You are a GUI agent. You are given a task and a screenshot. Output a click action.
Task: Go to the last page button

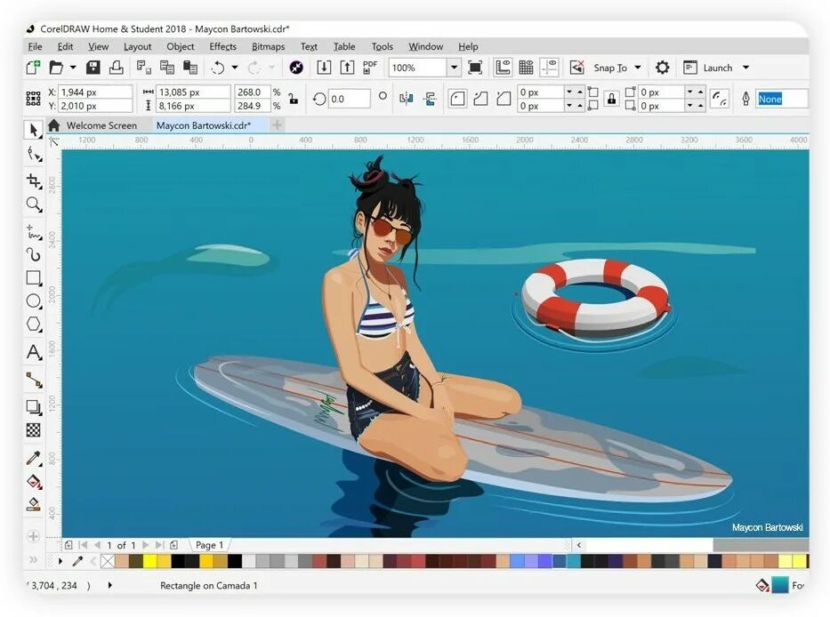click(160, 545)
